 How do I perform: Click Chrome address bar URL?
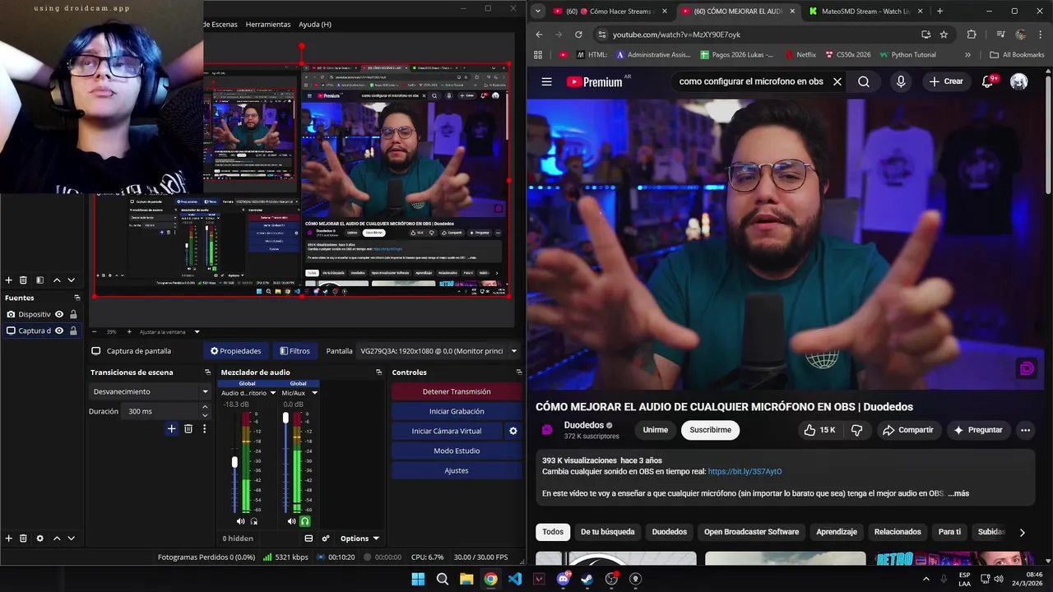tap(676, 35)
